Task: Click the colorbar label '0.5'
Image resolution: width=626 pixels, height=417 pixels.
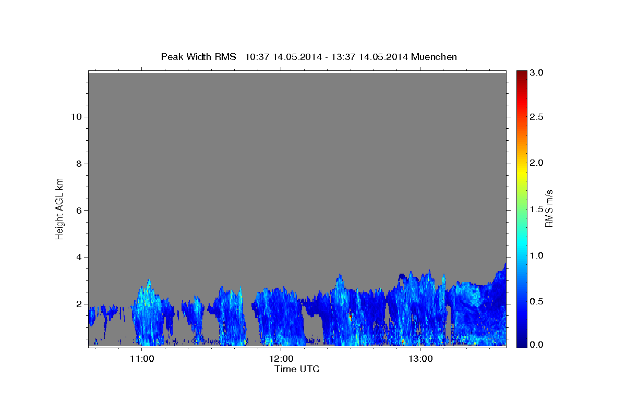Action: [537, 301]
